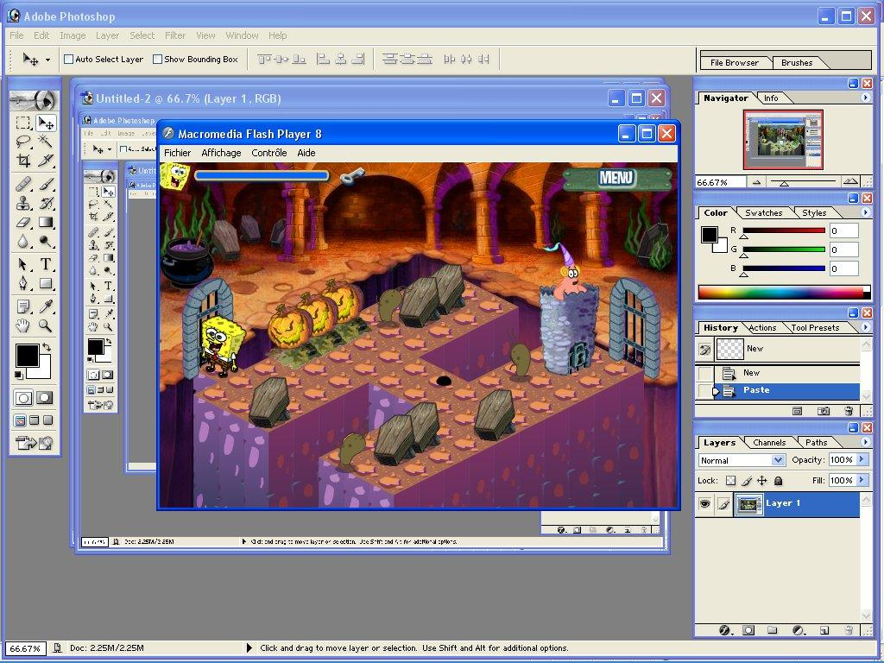Toggle lock position in Layers panel
This screenshot has width=884, height=663.
(761, 481)
